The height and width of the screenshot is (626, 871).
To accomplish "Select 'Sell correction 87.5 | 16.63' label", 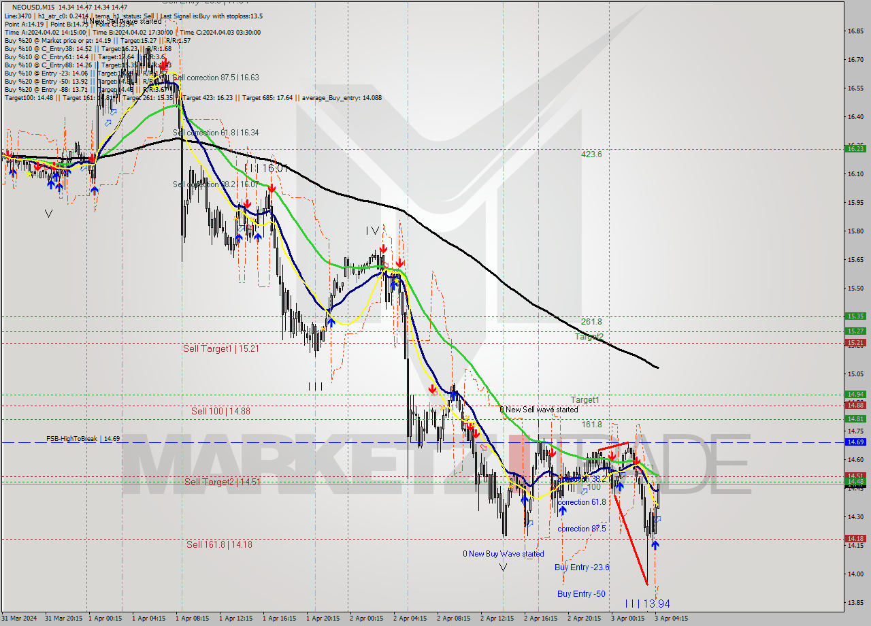I will [216, 78].
